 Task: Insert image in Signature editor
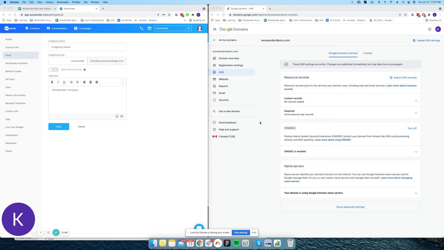click(x=122, y=116)
